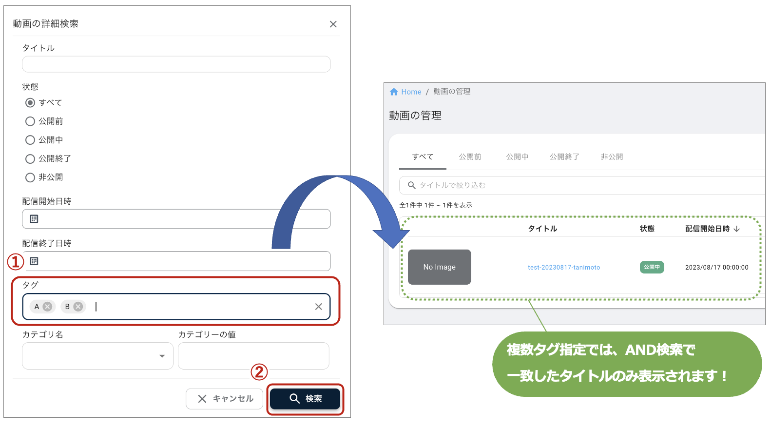The width and height of the screenshot is (771, 429).
Task: Switch to the 公開終了 tab
Action: coord(564,157)
